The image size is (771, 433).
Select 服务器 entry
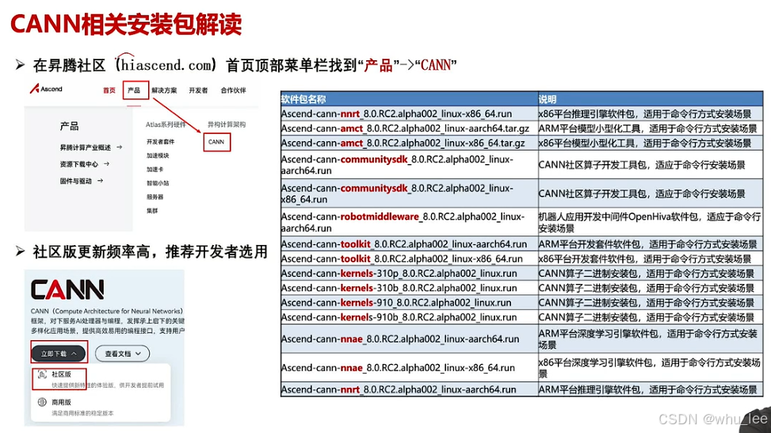click(x=155, y=197)
